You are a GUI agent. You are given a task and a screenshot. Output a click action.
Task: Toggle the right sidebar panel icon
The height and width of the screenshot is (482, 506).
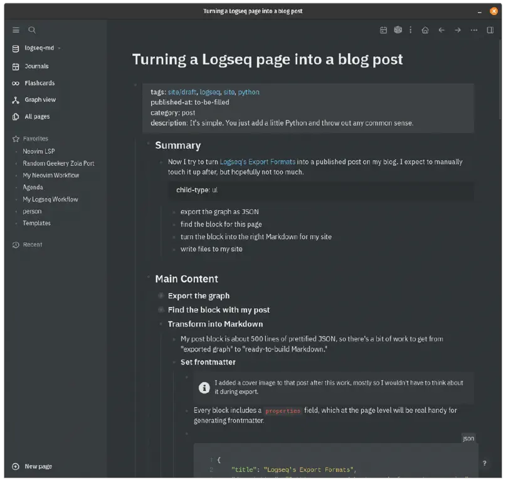click(x=490, y=30)
